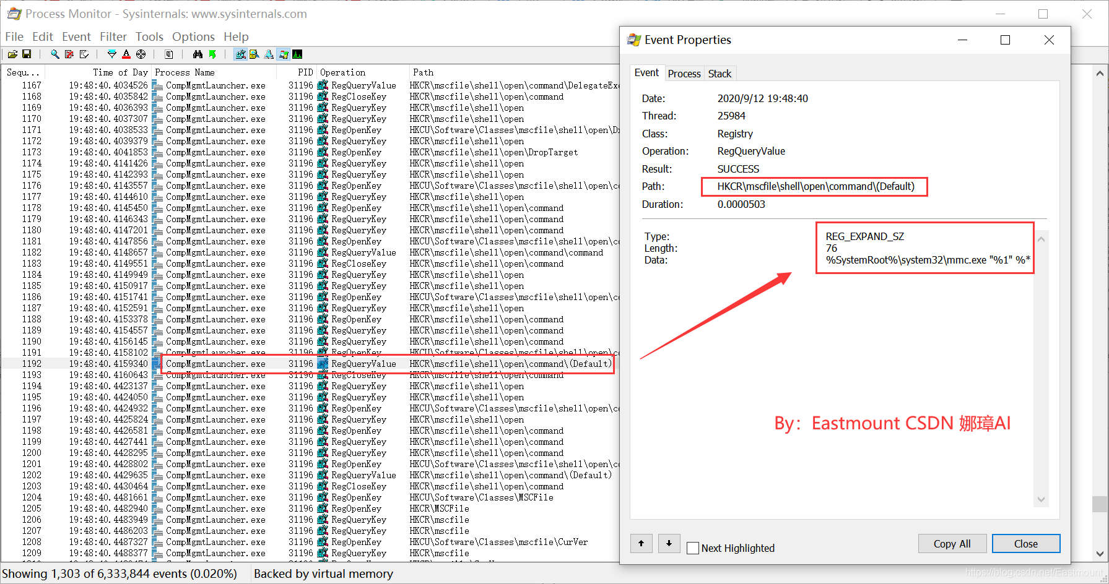Click the main list scrollbar up arrow
Screen dimensions: 1109x584
click(1100, 73)
